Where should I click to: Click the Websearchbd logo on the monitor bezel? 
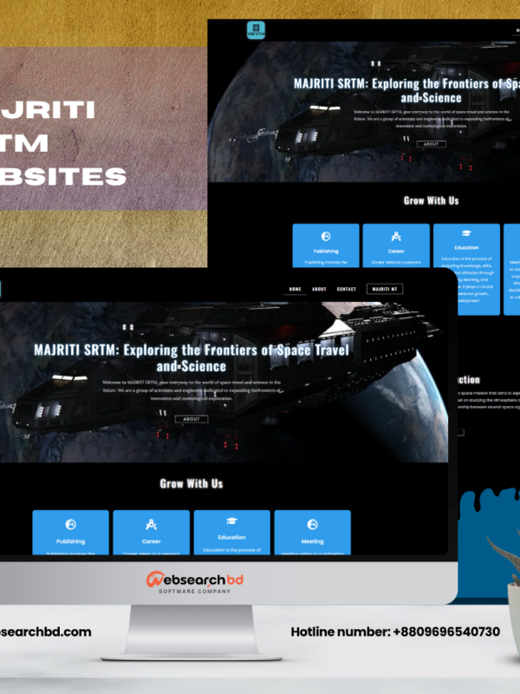(193, 580)
